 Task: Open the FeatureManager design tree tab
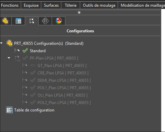pos(5,21)
